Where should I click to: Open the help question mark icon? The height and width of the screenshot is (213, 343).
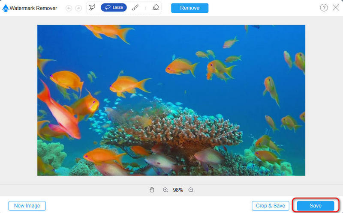click(324, 8)
